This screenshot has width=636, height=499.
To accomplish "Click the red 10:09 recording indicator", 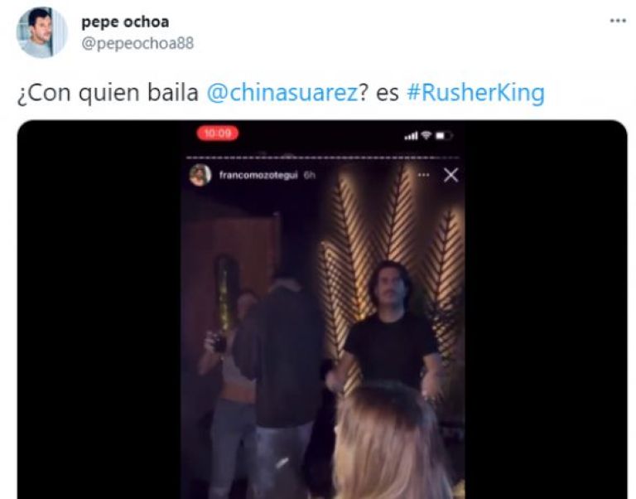I will click(x=218, y=133).
